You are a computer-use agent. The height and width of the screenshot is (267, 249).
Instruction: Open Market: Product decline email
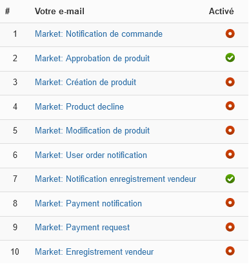tap(79, 106)
